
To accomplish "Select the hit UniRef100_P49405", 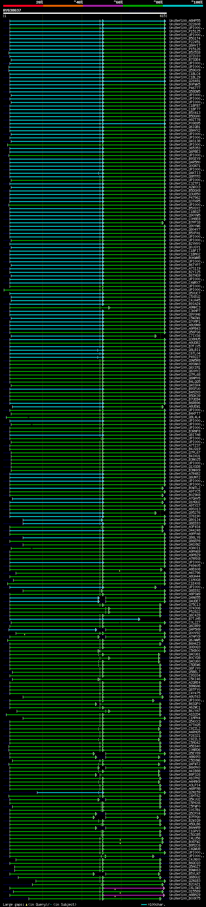I will (185, 566).
